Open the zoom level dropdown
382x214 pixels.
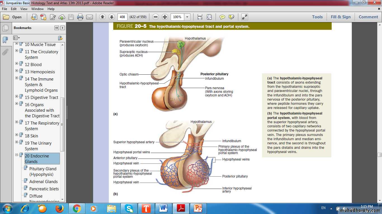pyautogui.click(x=187, y=17)
